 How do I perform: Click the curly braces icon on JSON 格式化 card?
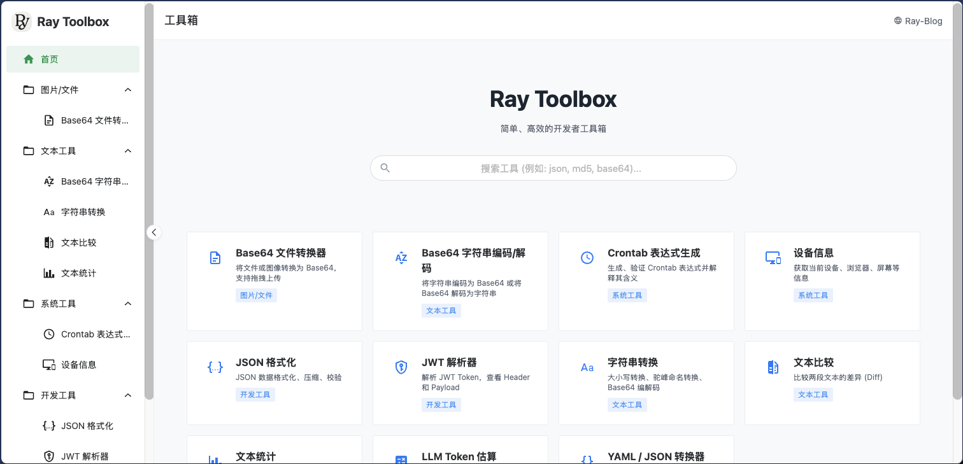(x=215, y=367)
